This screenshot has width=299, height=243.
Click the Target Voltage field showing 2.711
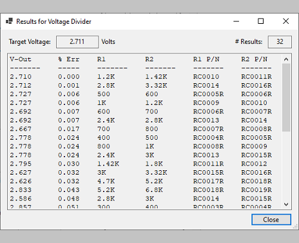(77, 42)
